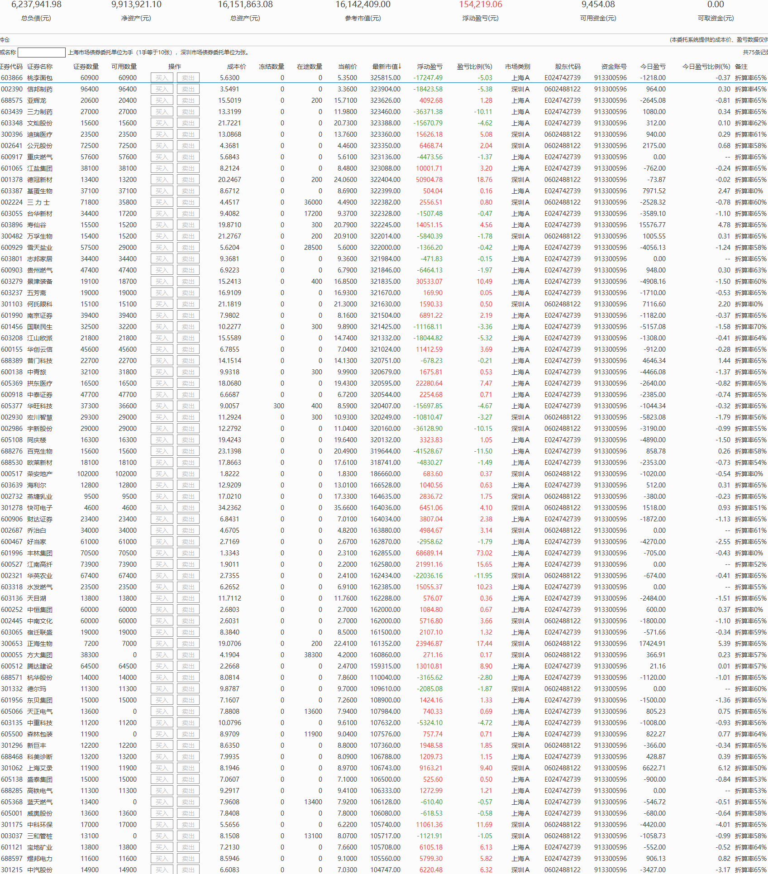The width and height of the screenshot is (768, 874).
Task: Select 寿仙谷 today's profit 15576.77
Action: click(x=652, y=225)
